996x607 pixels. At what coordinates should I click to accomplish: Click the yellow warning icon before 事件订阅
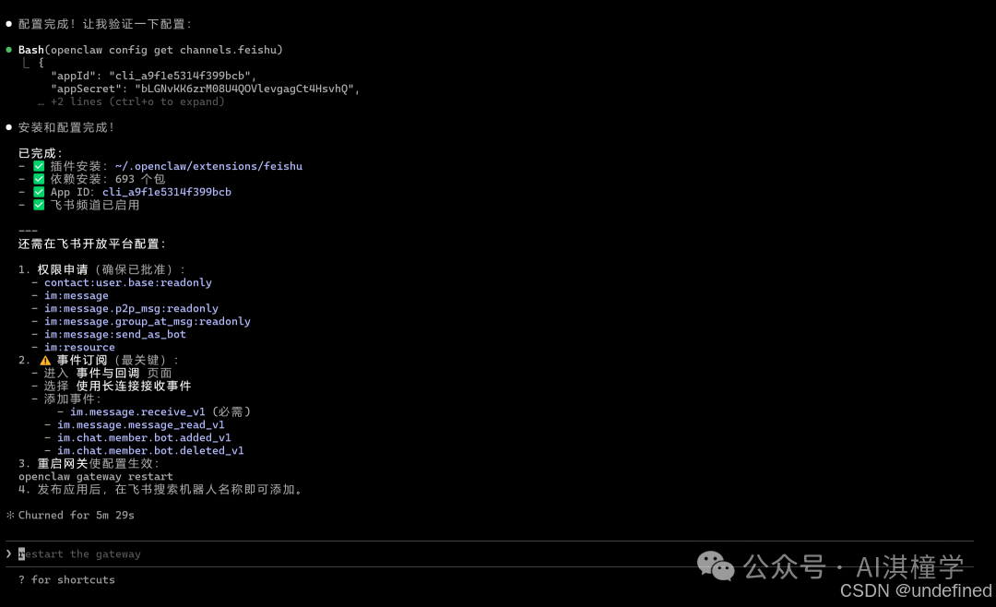pyautogui.click(x=45, y=361)
